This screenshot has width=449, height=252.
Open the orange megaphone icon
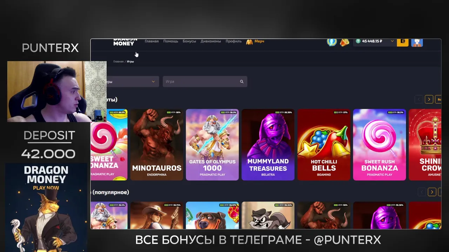(x=344, y=42)
